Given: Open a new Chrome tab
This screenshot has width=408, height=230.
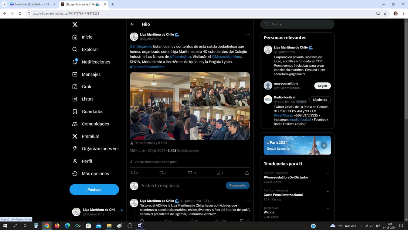Looking at the screenshot, I should click(x=113, y=4).
